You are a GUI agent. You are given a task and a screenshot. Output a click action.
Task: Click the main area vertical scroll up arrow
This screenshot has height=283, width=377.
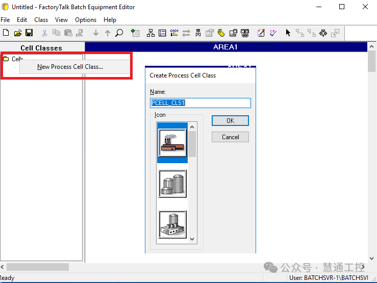pyautogui.click(x=371, y=46)
